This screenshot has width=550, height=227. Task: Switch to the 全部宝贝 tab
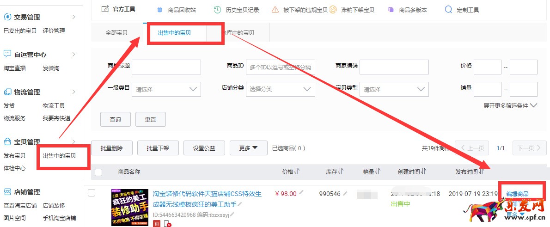pyautogui.click(x=116, y=33)
